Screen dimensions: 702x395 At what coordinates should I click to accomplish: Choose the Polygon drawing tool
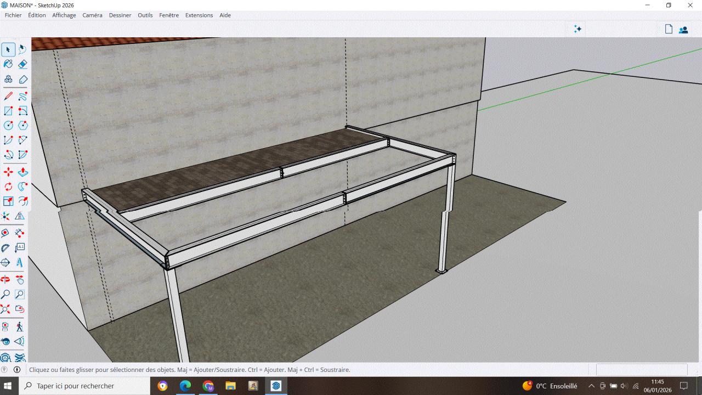click(22, 126)
